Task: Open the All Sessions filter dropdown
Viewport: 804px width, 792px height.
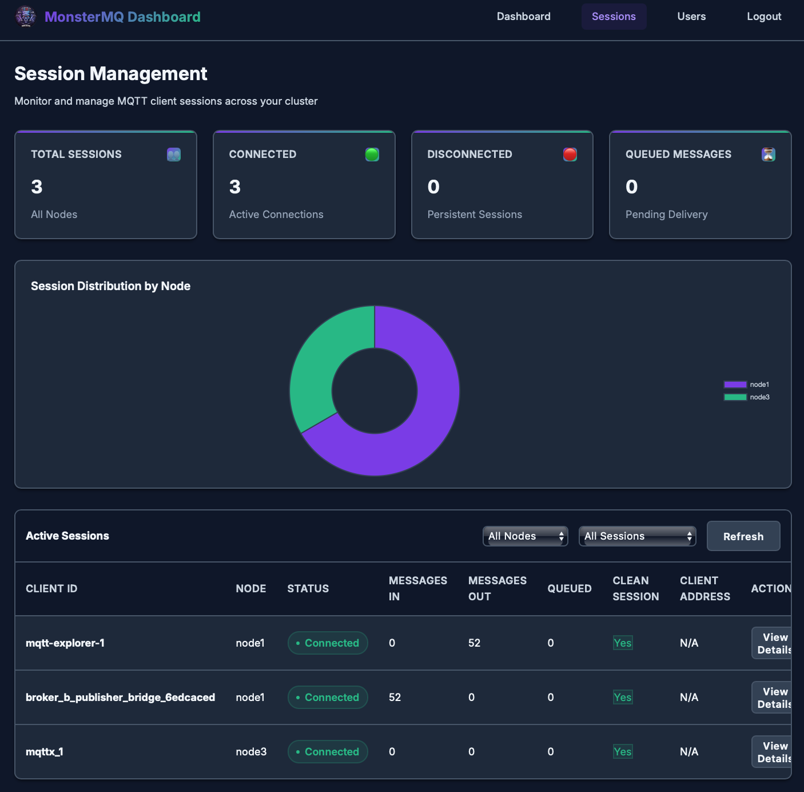Action: (638, 536)
